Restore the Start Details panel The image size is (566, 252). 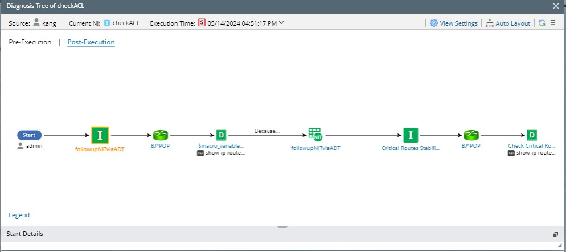pos(555,234)
